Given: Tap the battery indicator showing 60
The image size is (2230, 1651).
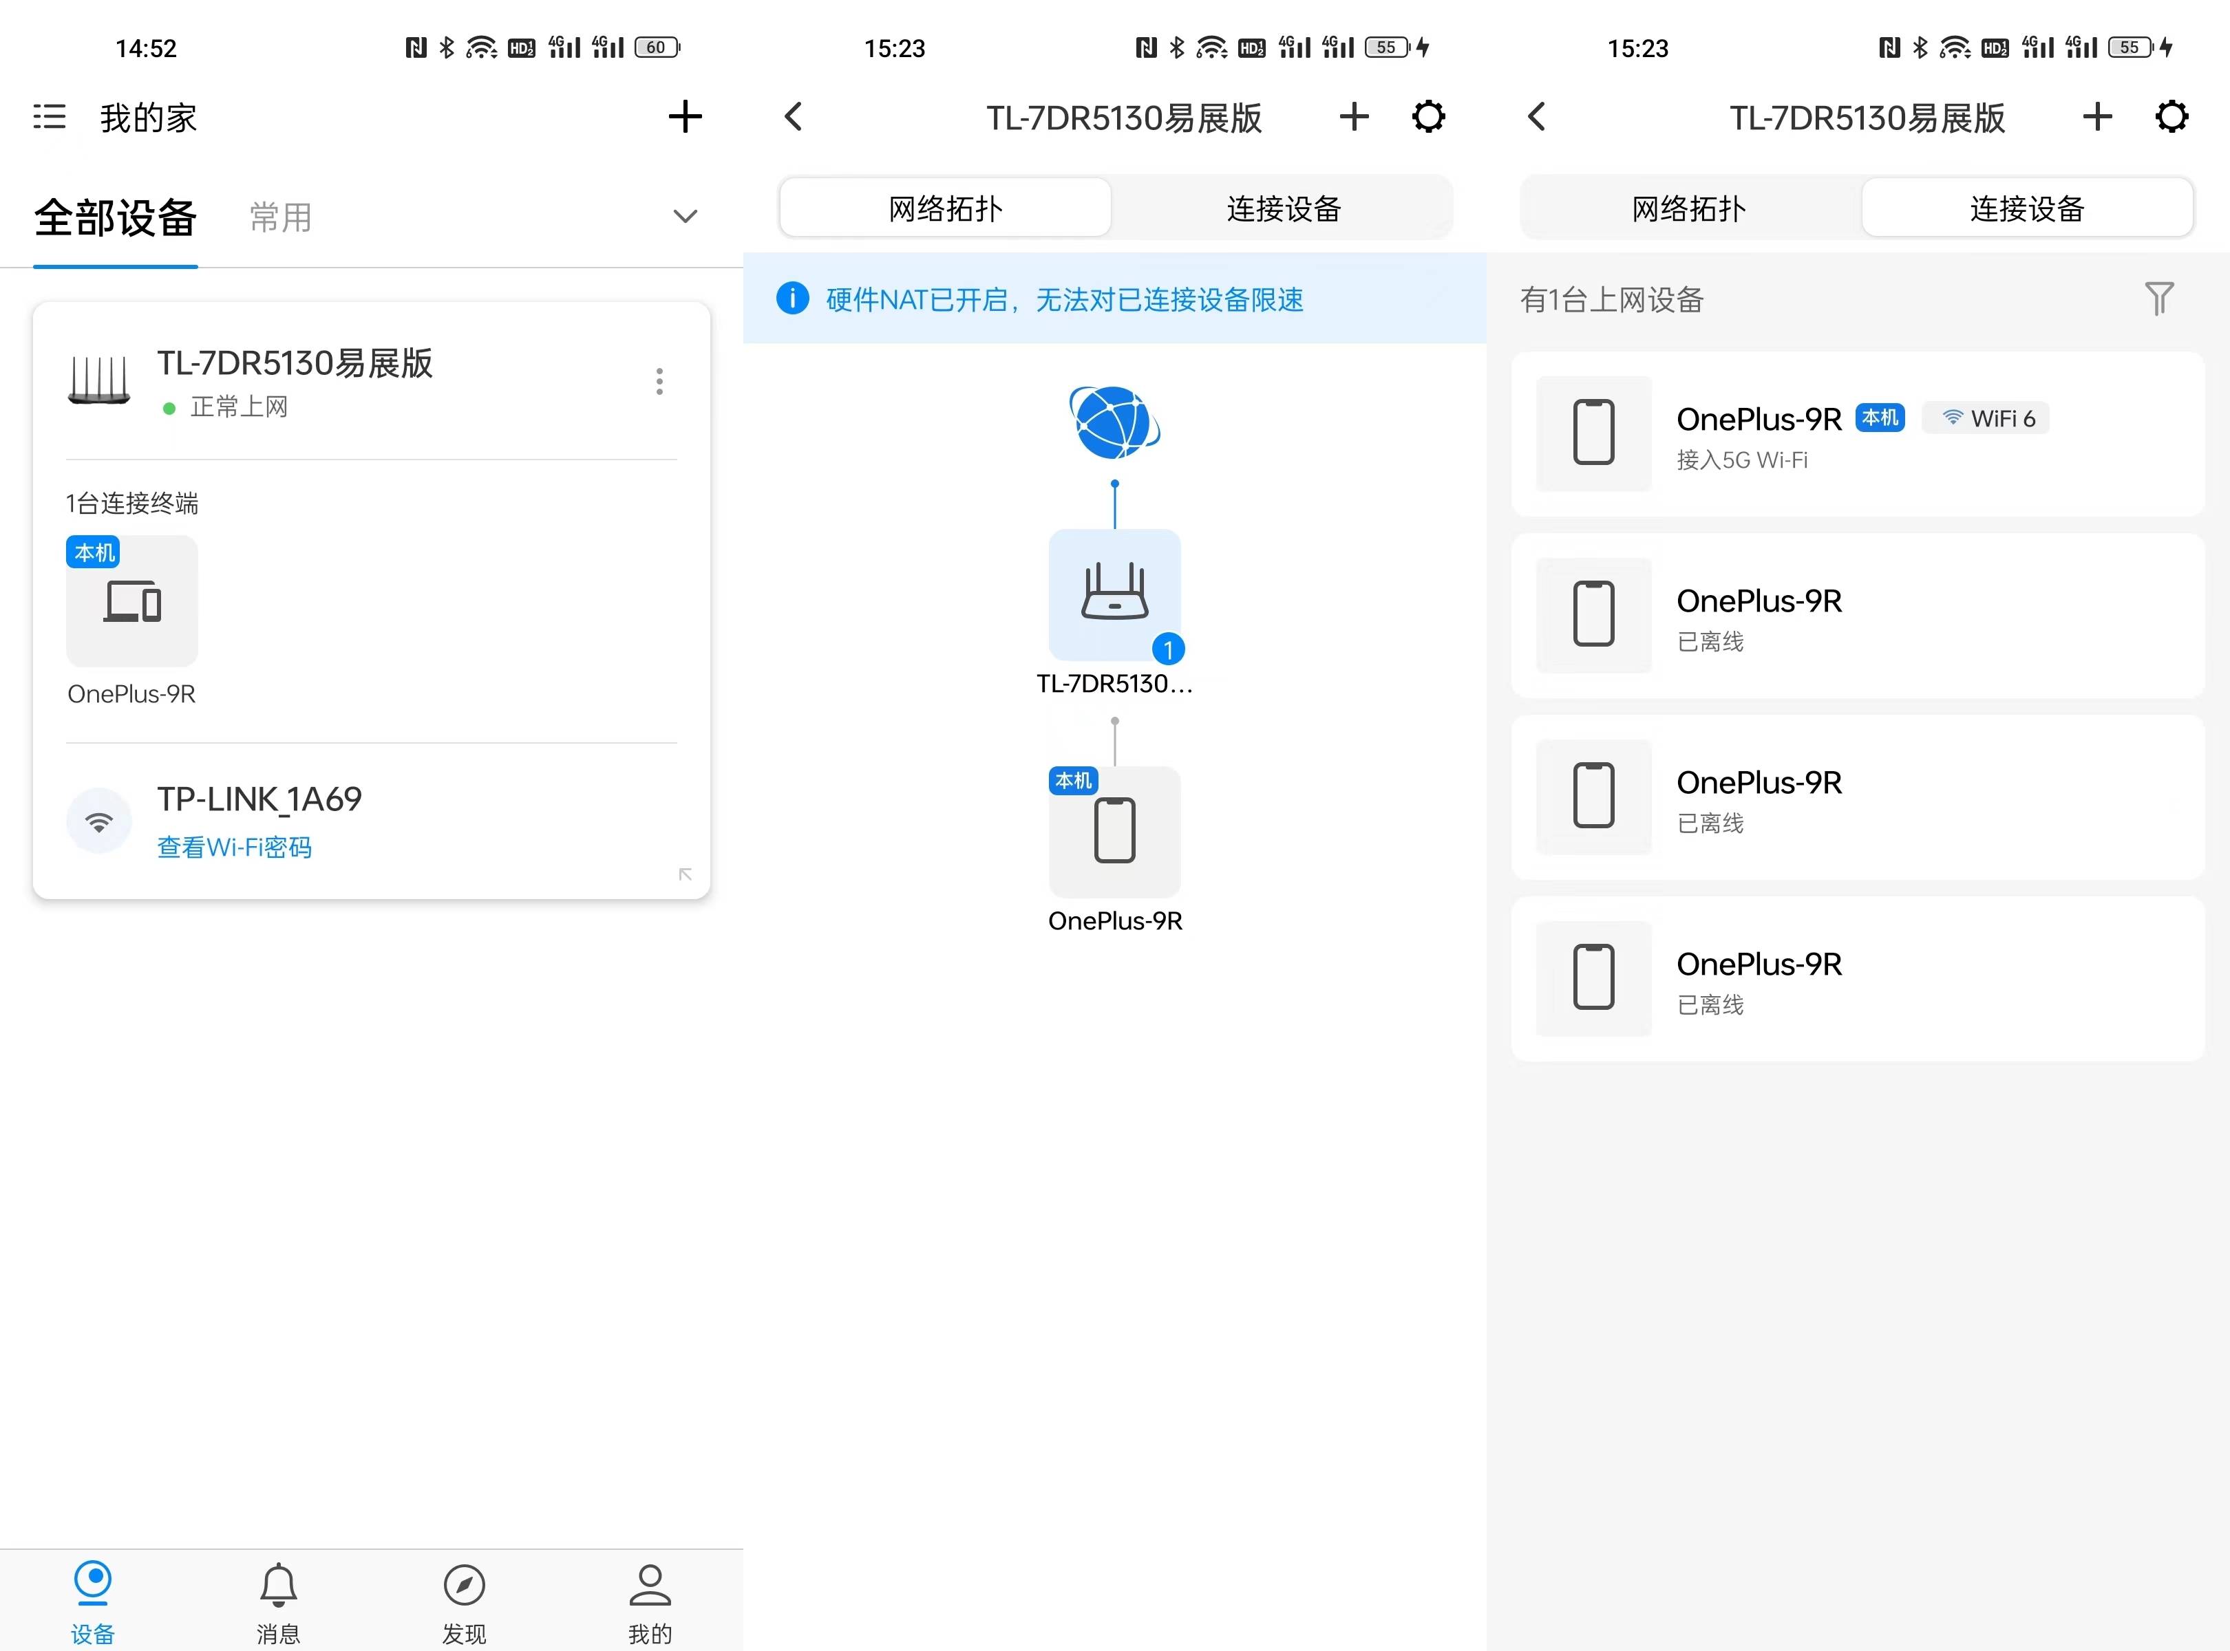Looking at the screenshot, I should coord(657,47).
